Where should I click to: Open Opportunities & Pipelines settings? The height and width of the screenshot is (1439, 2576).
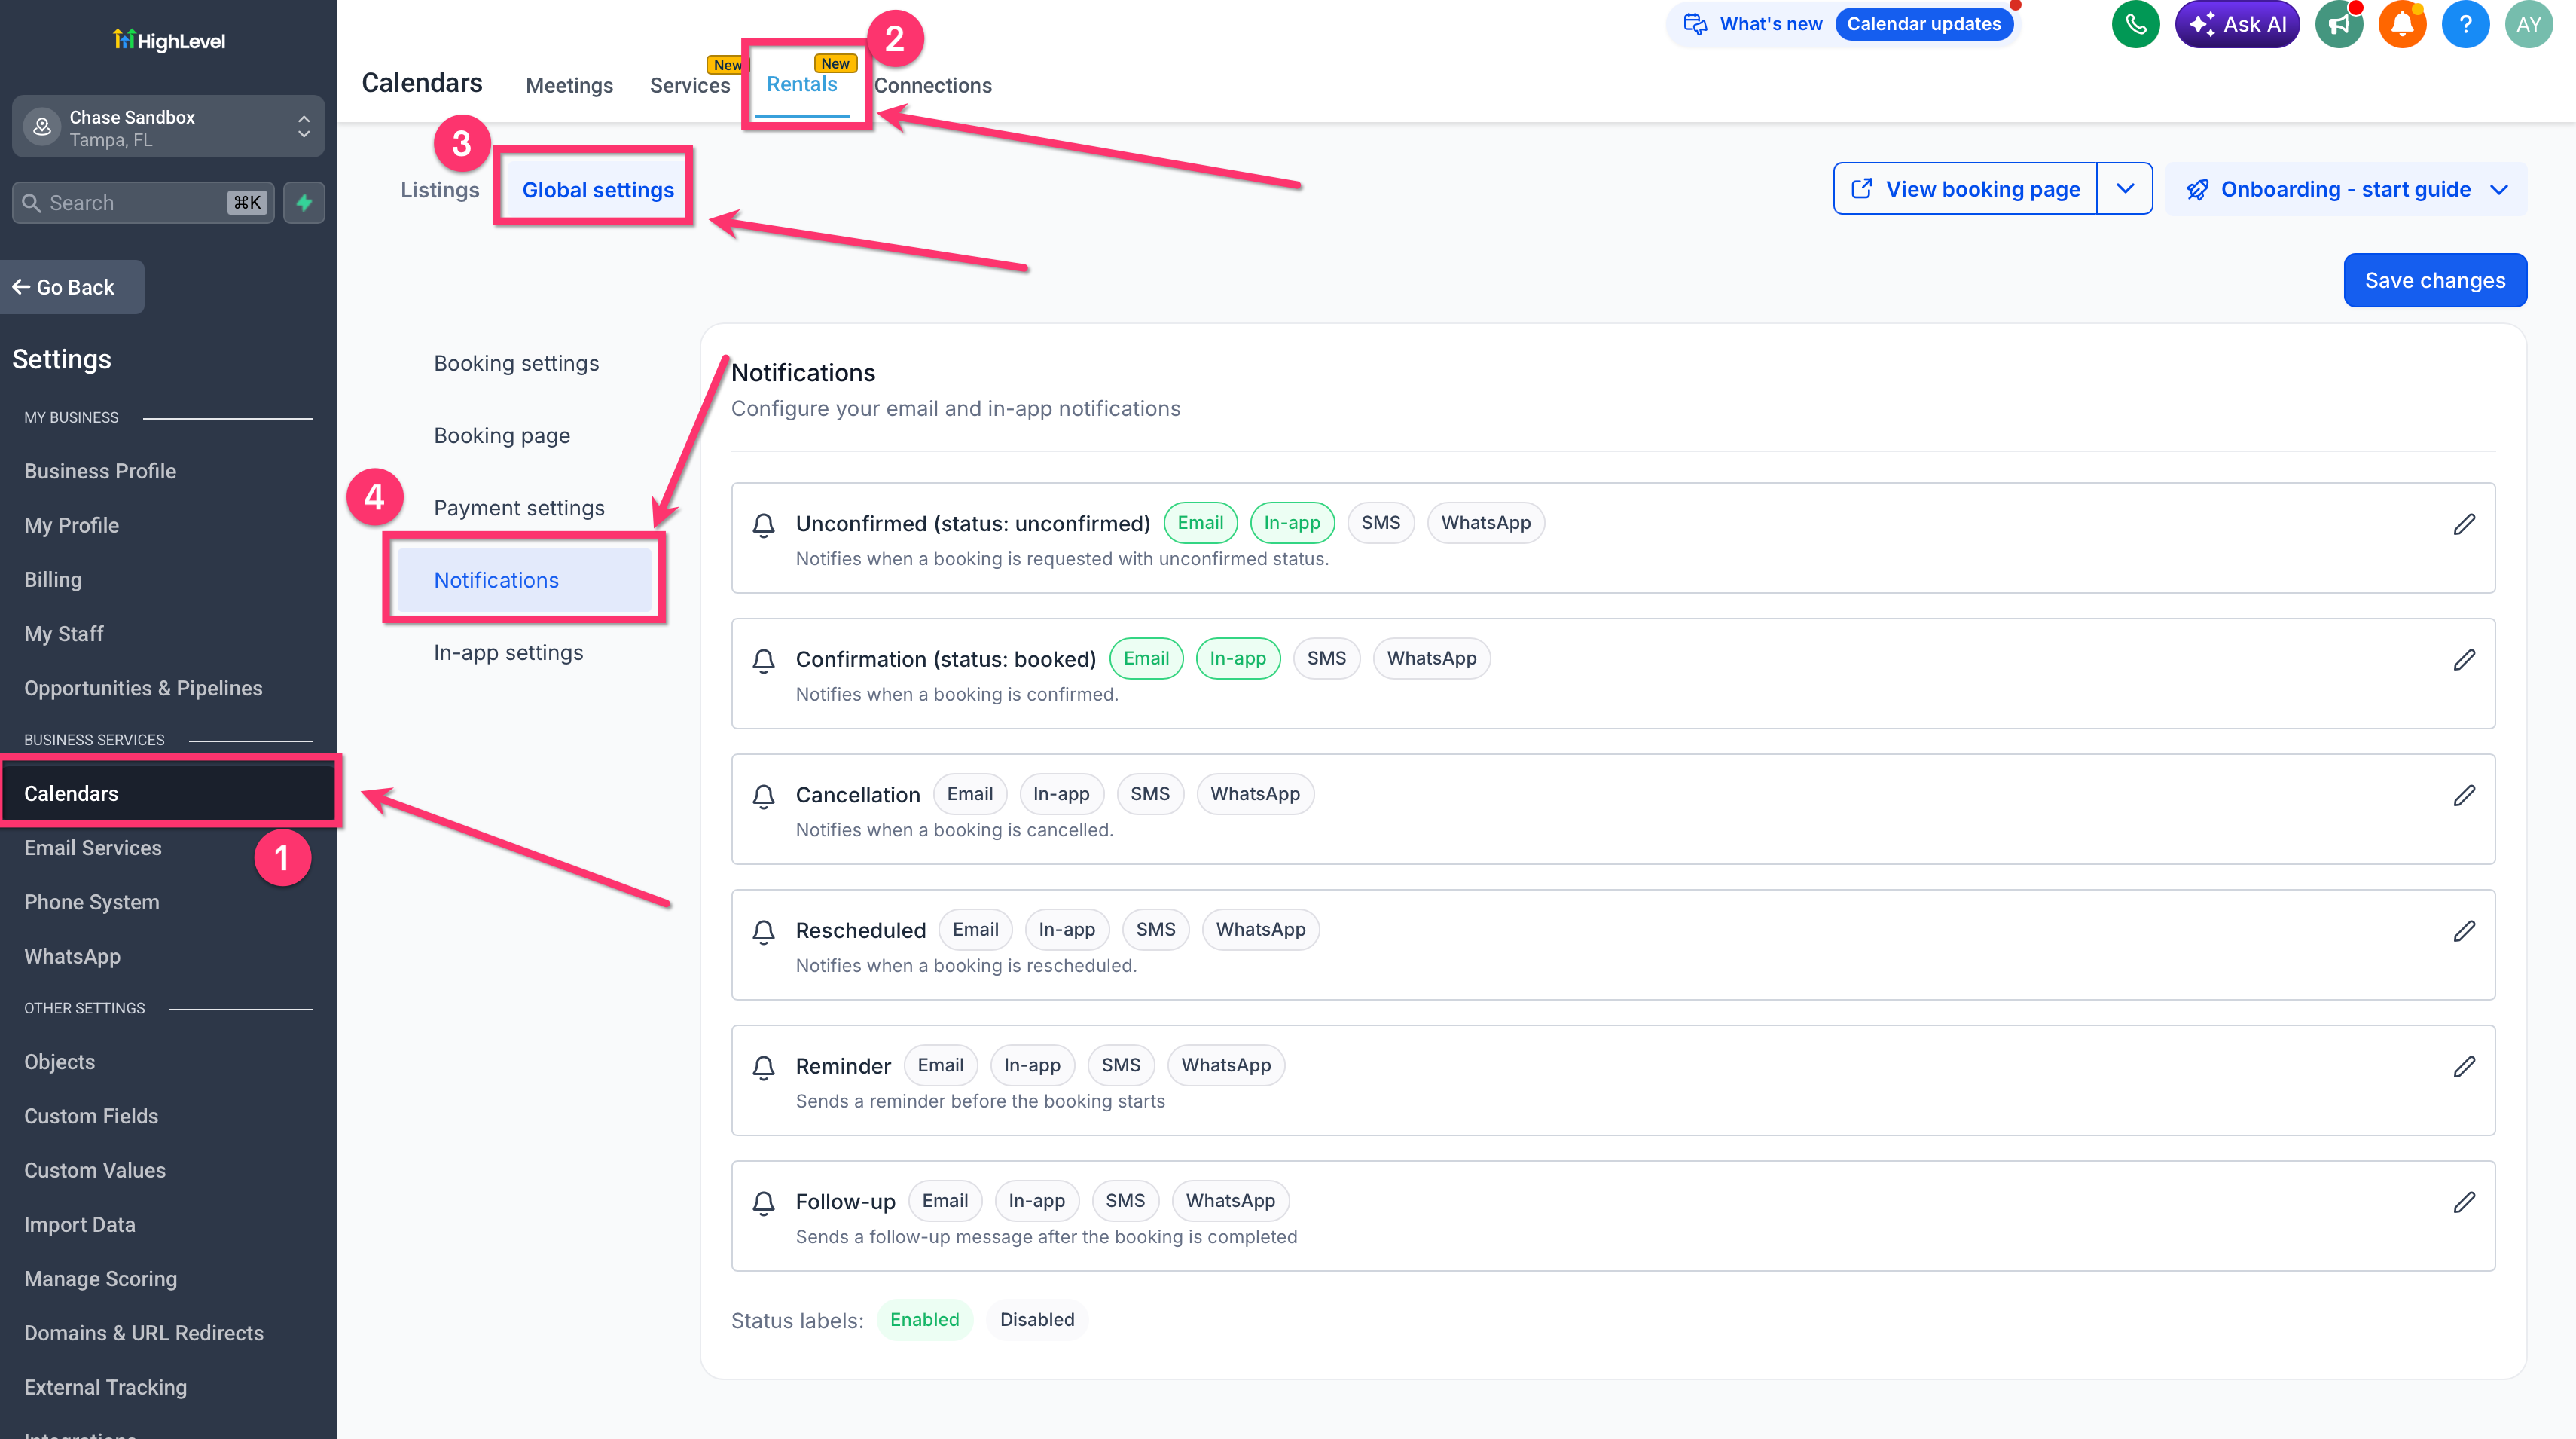(x=143, y=688)
